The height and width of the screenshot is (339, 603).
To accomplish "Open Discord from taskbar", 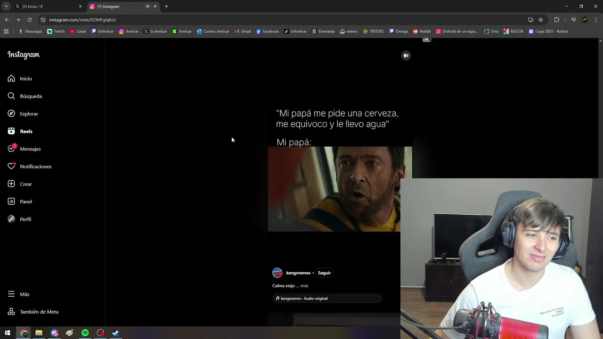I will (54, 333).
